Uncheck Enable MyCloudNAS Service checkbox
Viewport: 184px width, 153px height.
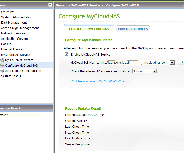click(x=67, y=54)
